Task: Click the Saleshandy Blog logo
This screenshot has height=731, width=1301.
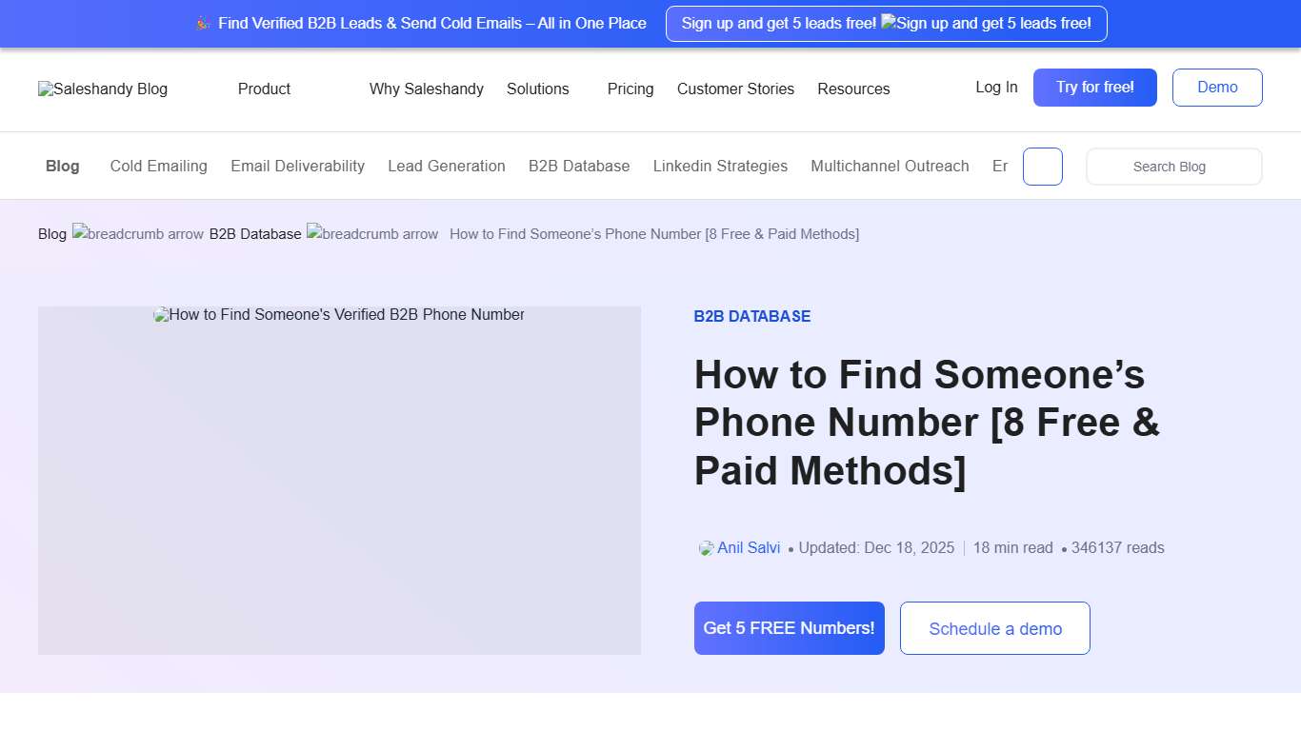Action: [102, 89]
